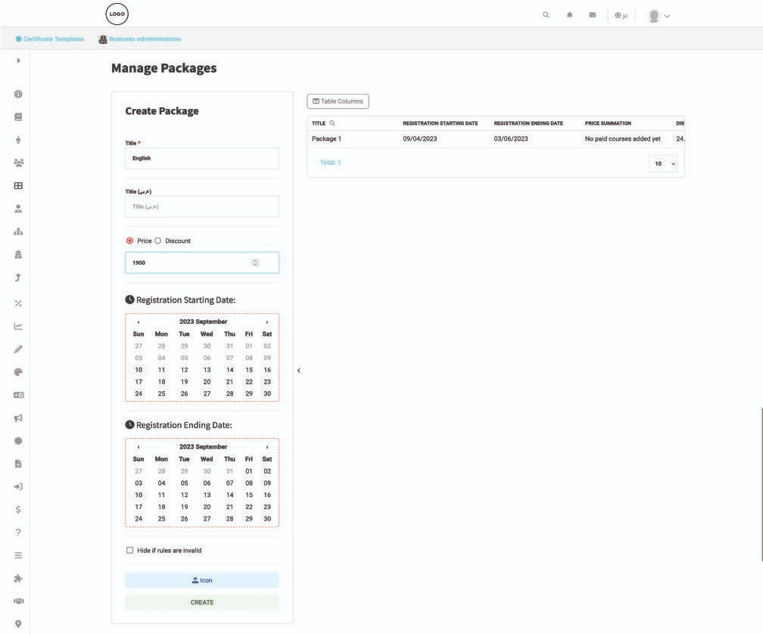Click the 2023 September header of ending calendar
763x634 pixels.
[203, 447]
